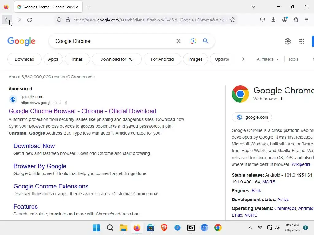Screen dimensions: 314x235
Task: Submit search with magnifier icon
Action: [205, 41]
